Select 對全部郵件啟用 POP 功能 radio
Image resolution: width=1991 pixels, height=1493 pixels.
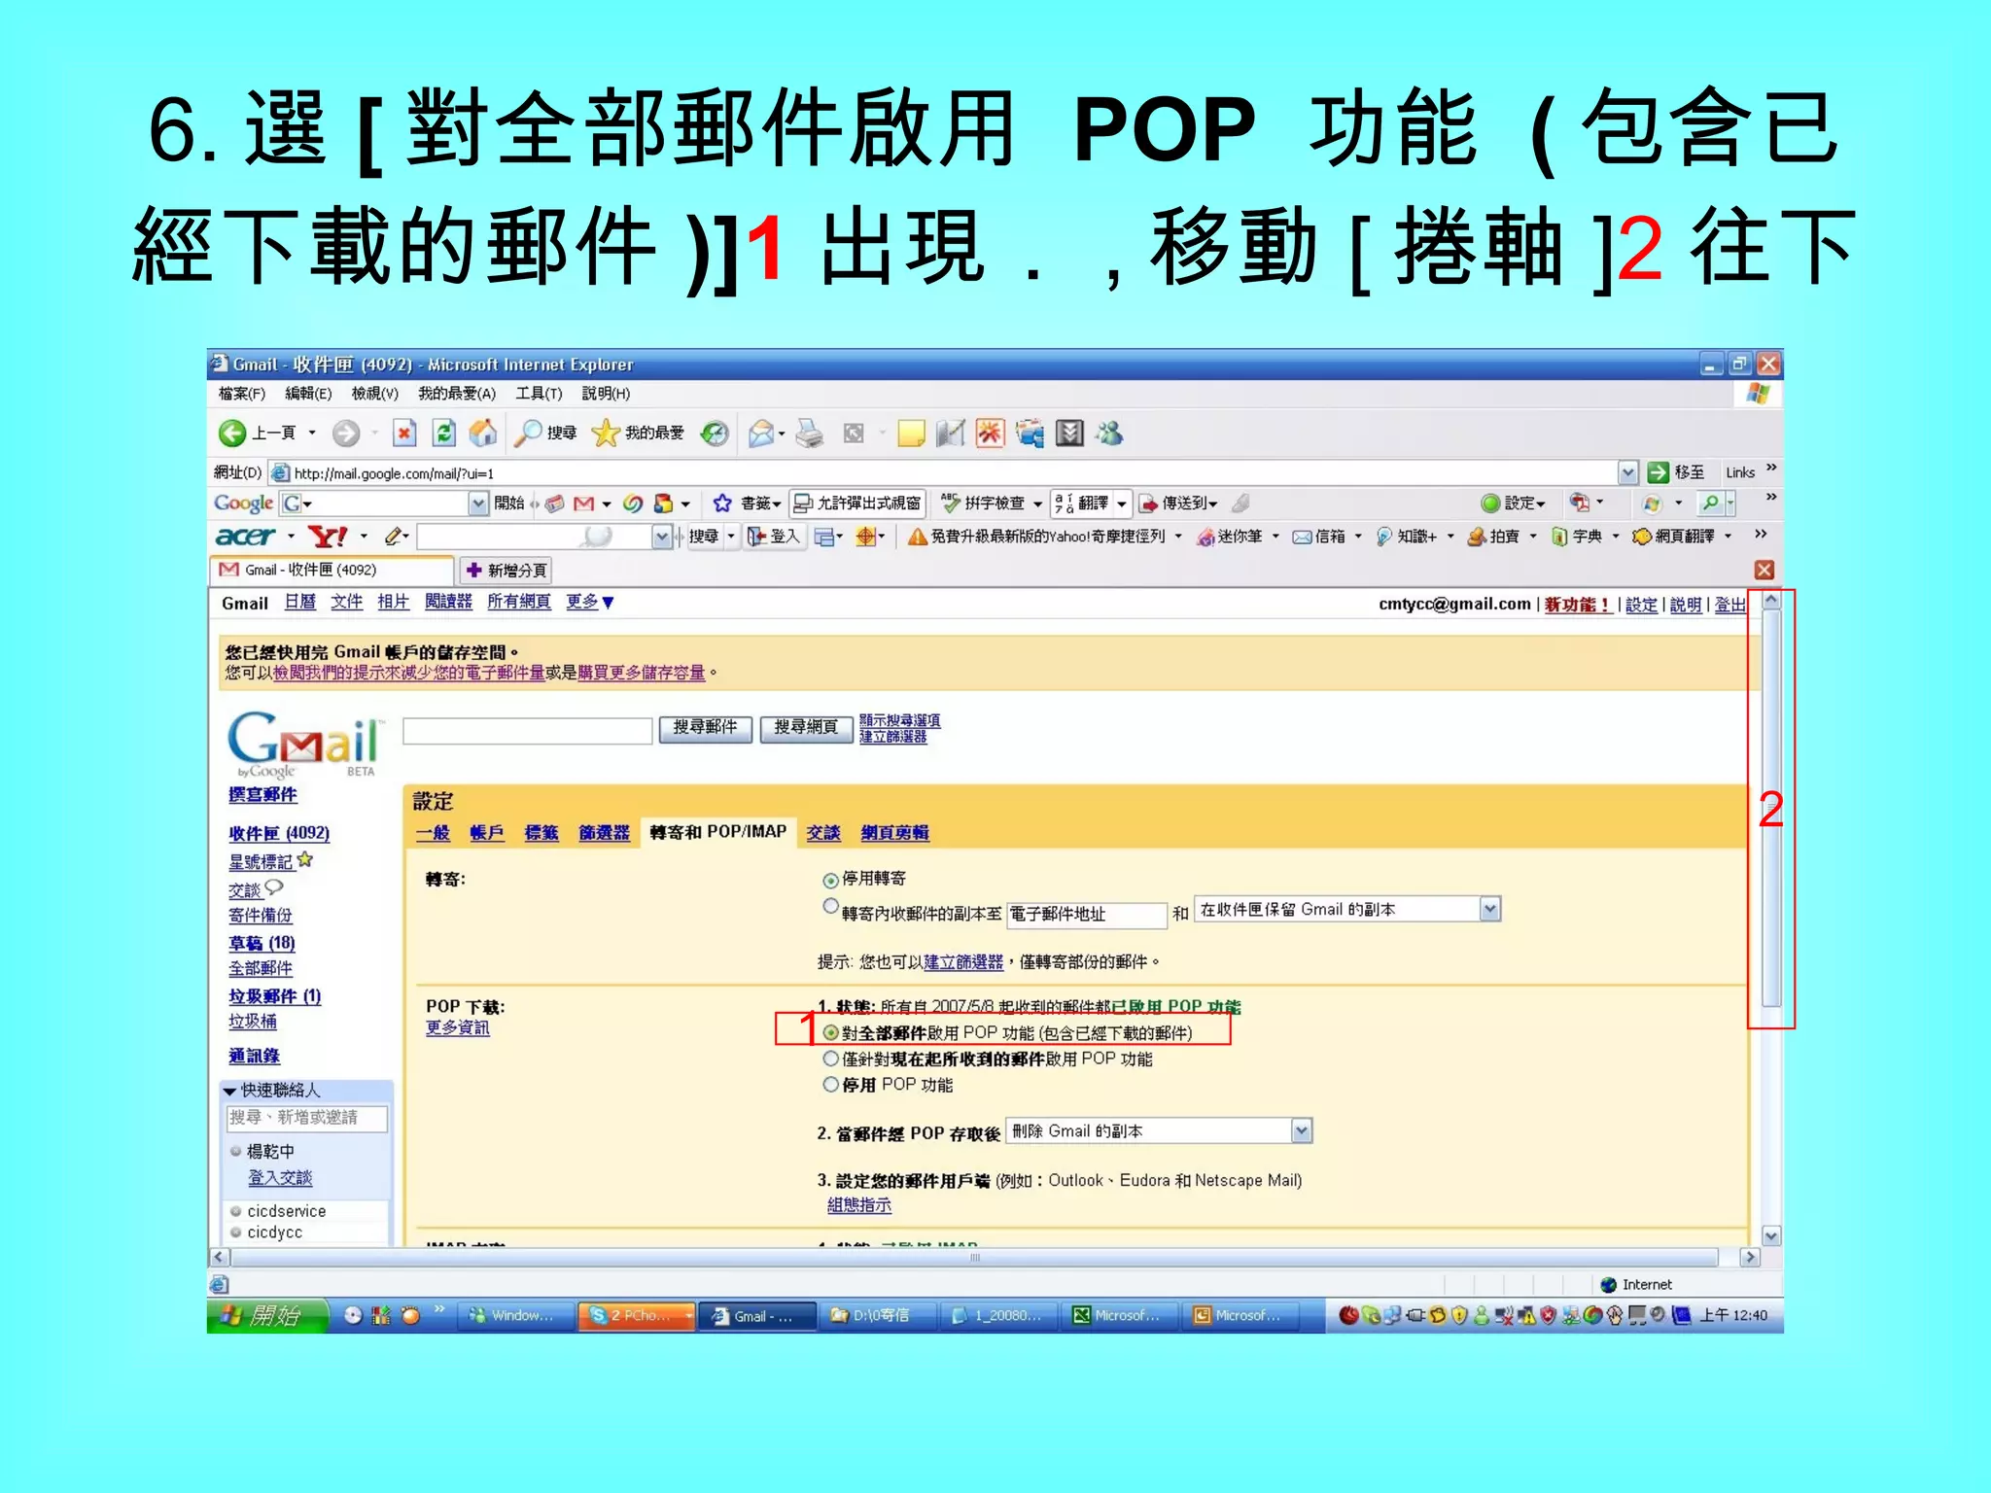[x=830, y=1032]
